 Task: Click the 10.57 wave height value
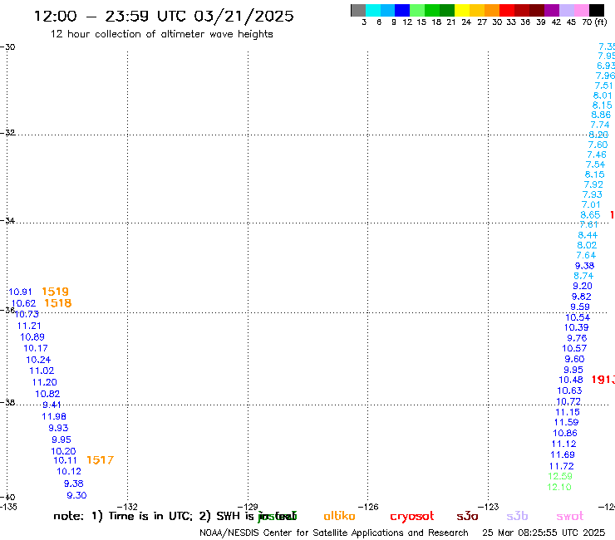pyautogui.click(x=574, y=348)
